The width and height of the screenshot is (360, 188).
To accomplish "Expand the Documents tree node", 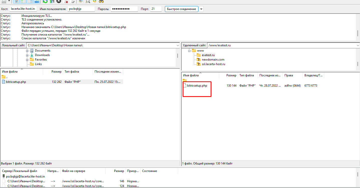I will click(27, 51).
